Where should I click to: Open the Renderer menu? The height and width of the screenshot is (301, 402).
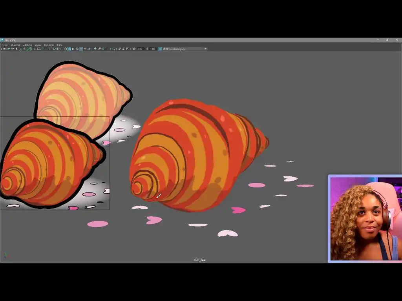tap(49, 45)
